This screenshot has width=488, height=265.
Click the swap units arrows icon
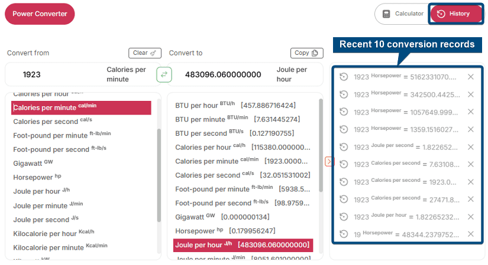coord(164,74)
